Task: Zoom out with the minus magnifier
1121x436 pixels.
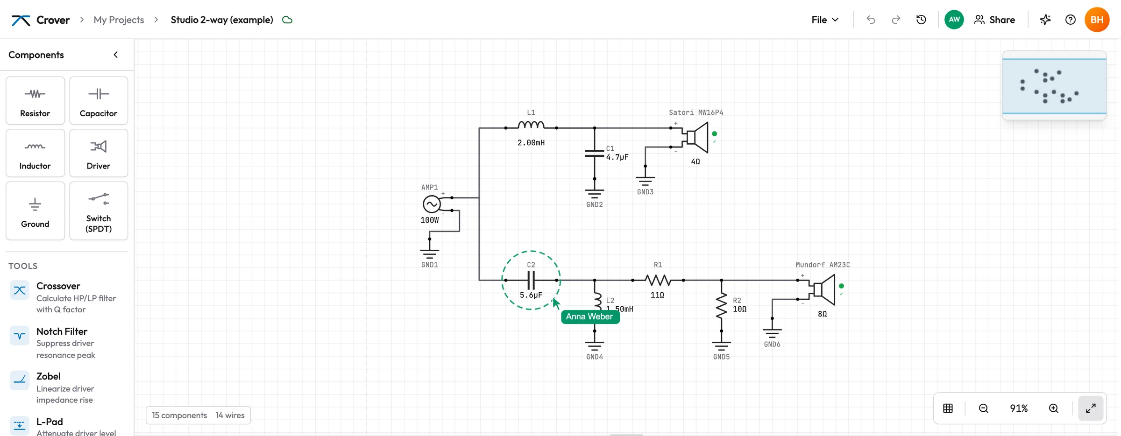Action: [984, 408]
